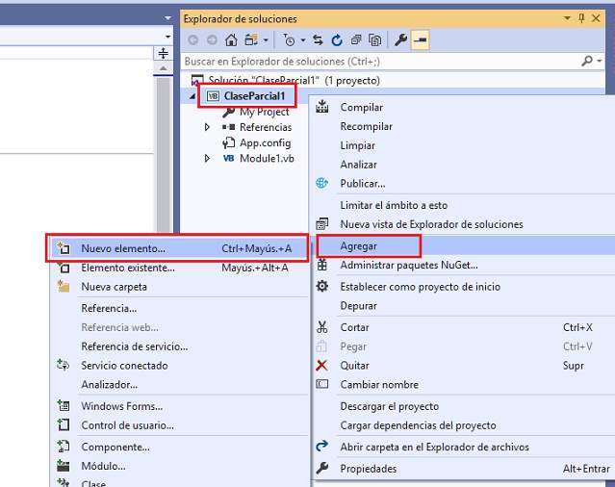615x487 pixels.
Task: Select App.config in the tree
Action: 265,142
